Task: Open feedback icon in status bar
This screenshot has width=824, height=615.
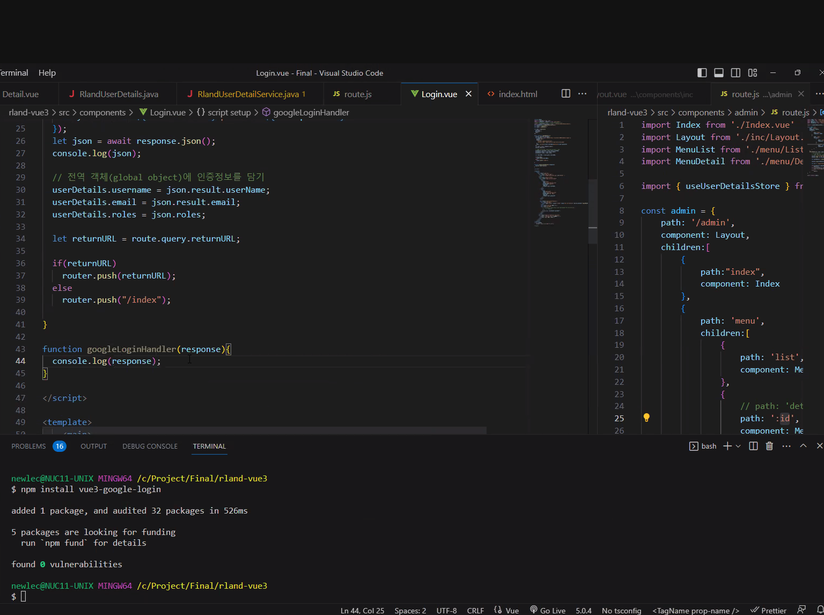Action: (801, 610)
